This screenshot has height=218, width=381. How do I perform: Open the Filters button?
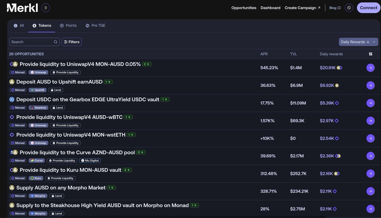(71, 42)
